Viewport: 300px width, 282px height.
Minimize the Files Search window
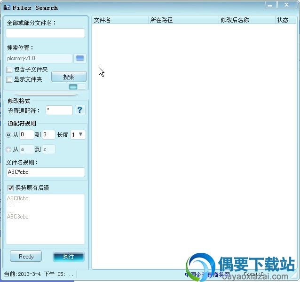pyautogui.click(x=271, y=5)
